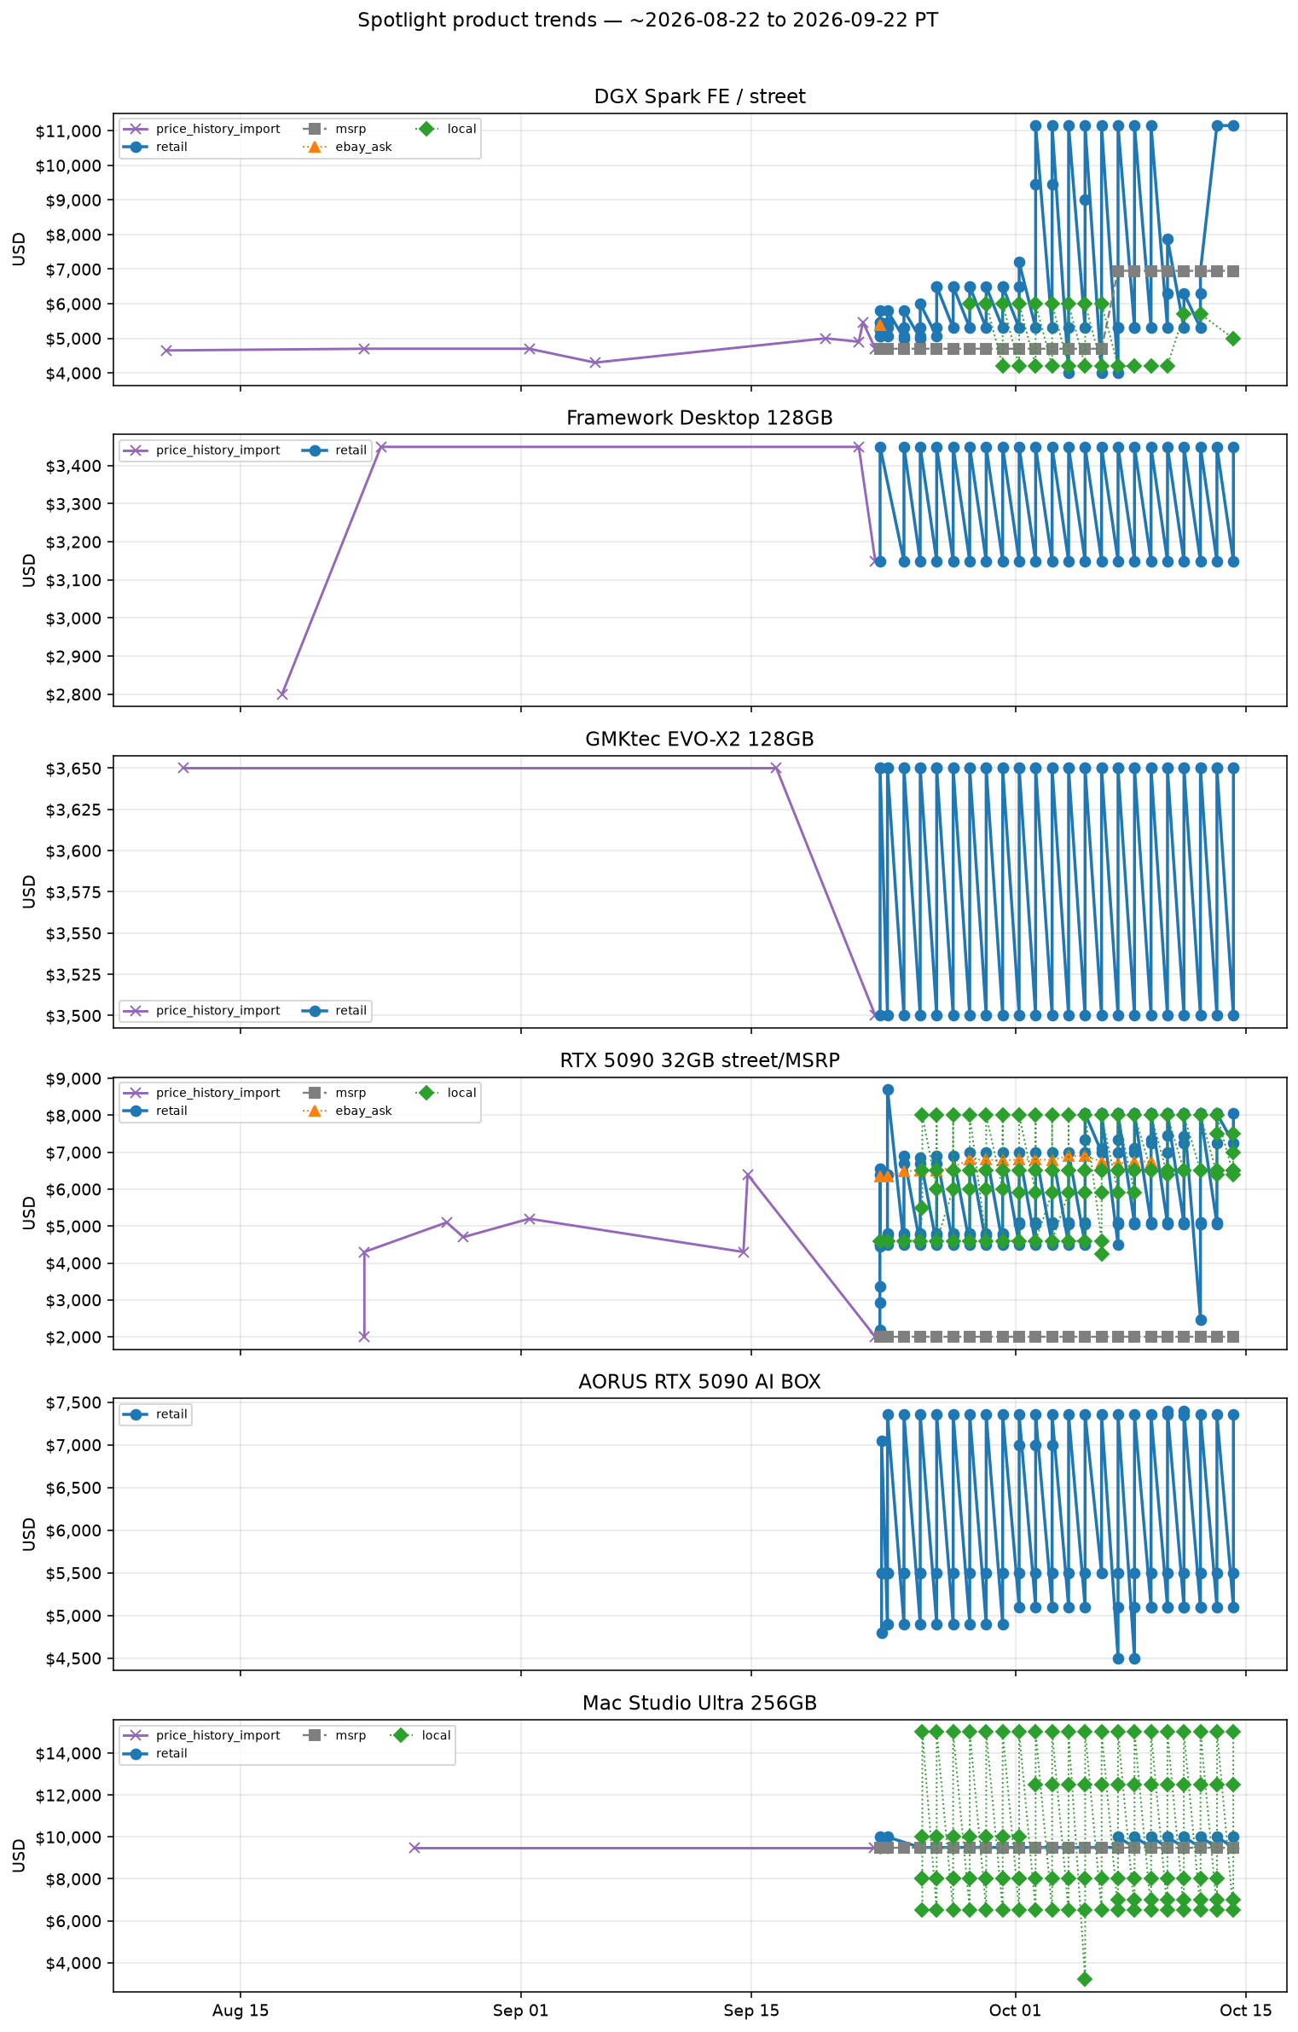1298x2032 pixels.
Task: Click local legend entry in RTX 5090 32GB chart
Action: [x=445, y=1093]
